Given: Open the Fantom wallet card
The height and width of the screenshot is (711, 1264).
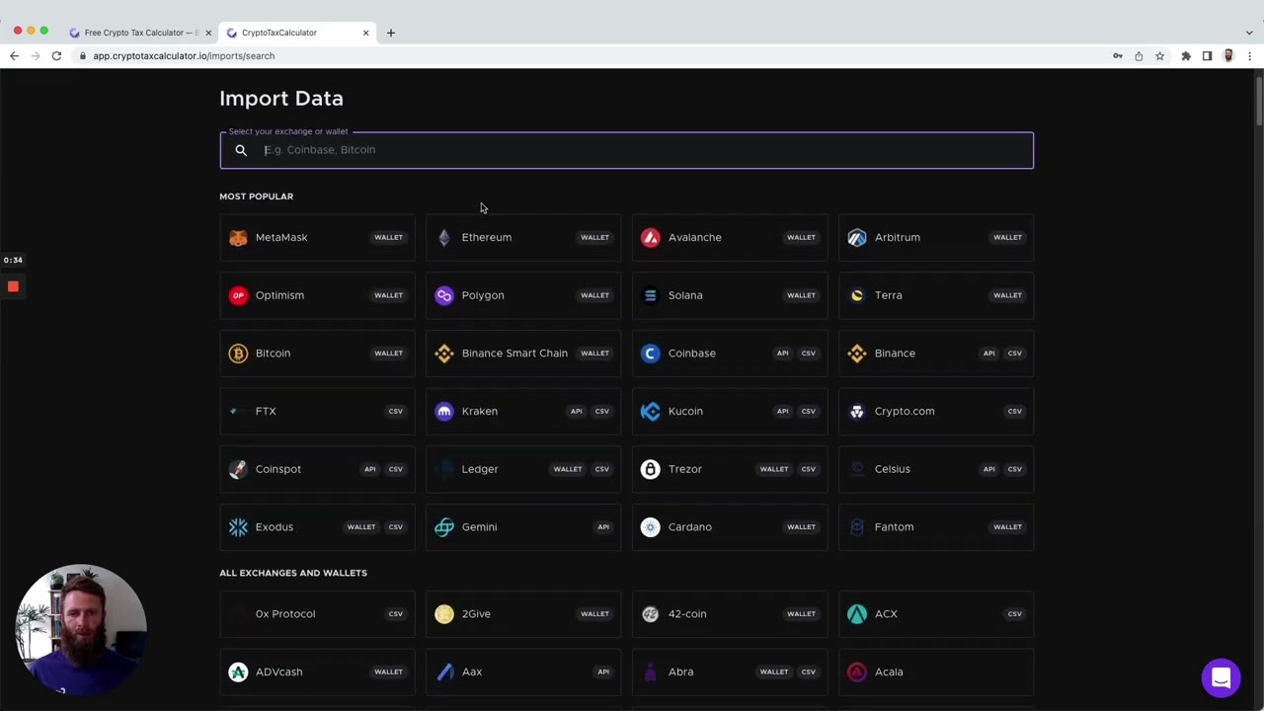Looking at the screenshot, I should [936, 527].
